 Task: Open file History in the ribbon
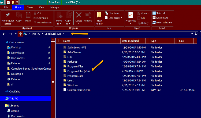(143, 23)
